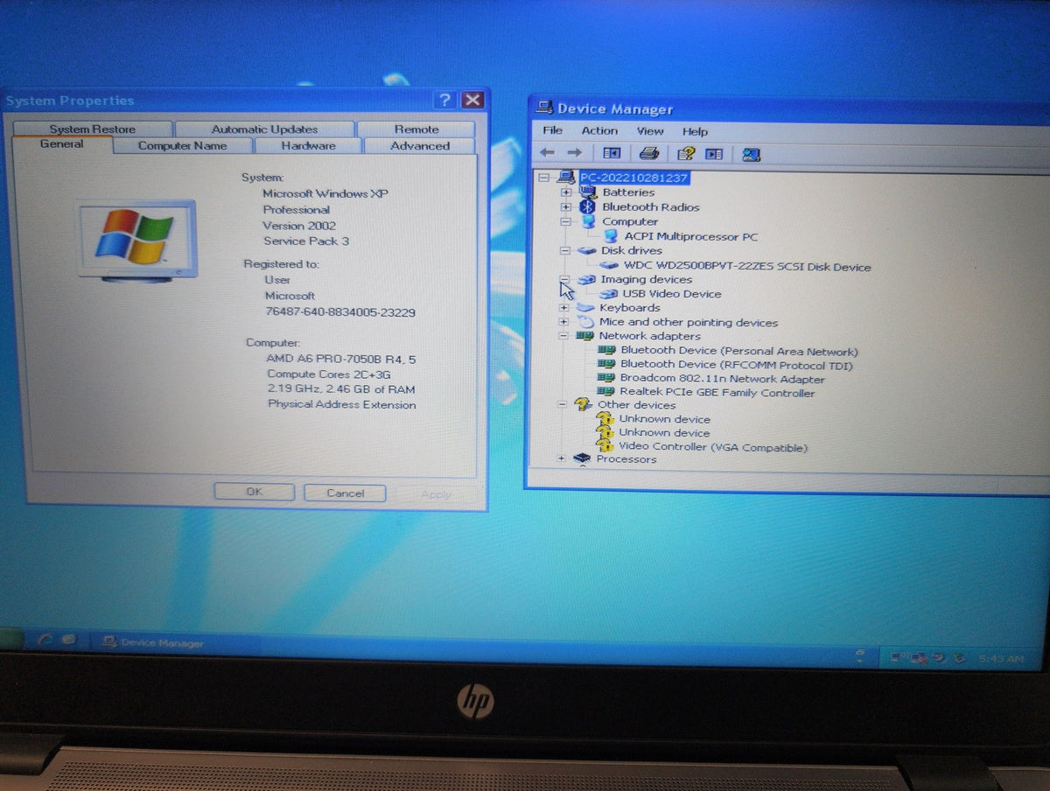Close the System Properties dialog
1050x791 pixels.
(x=472, y=100)
